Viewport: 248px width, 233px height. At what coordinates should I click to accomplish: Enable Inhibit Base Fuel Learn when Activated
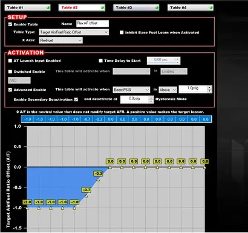122,33
